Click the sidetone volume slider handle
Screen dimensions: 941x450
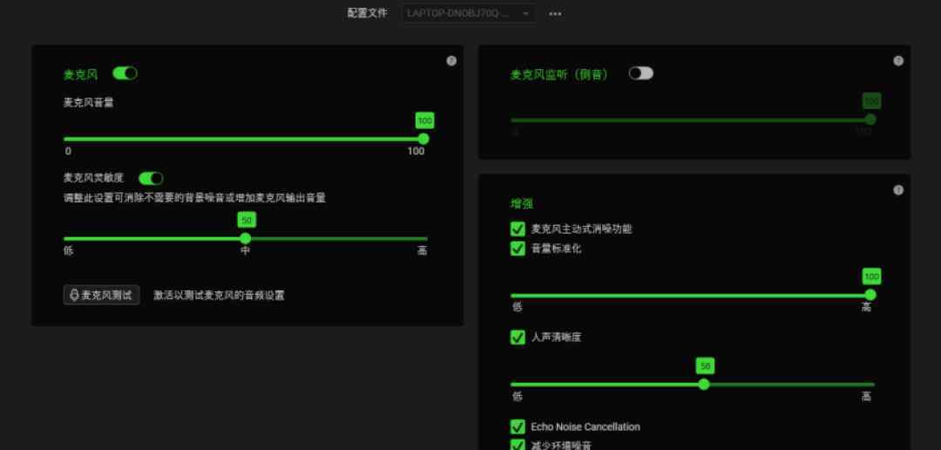tap(870, 119)
